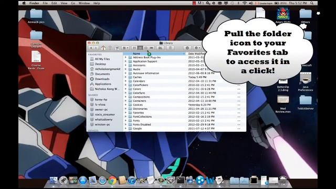Select Documents in Favorites sidebar
Screen dimensions: 336x189
(102, 74)
